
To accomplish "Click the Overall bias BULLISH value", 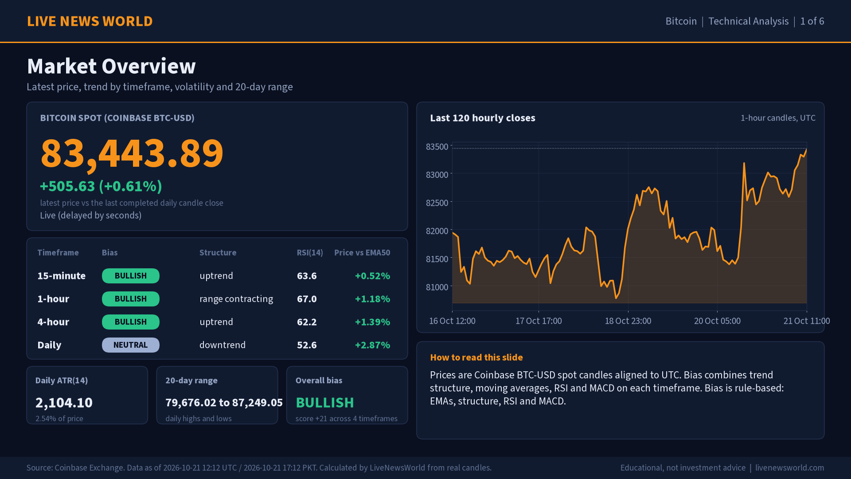I will tap(325, 403).
